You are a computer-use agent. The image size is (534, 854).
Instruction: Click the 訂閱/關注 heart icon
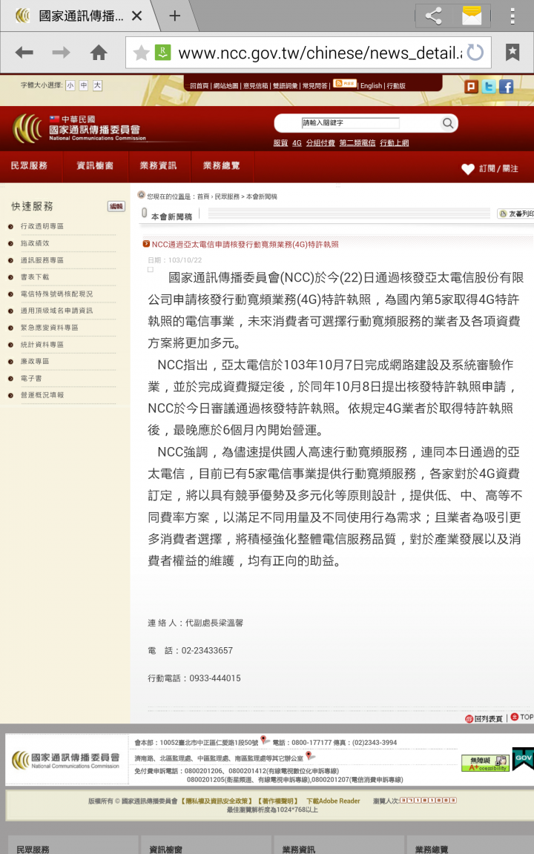468,169
